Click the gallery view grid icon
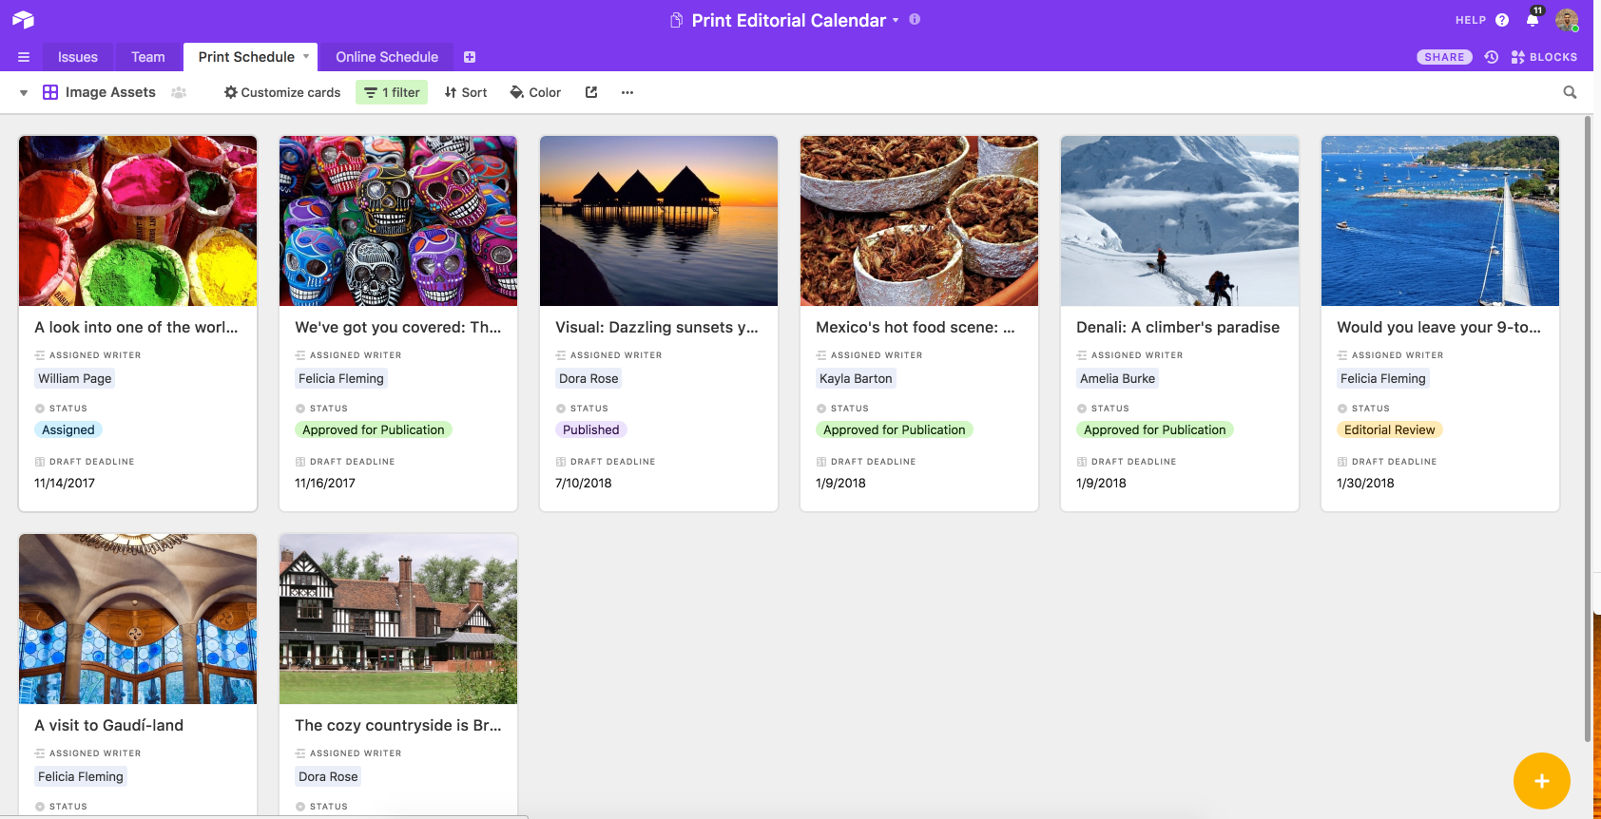The height and width of the screenshot is (819, 1601). point(50,92)
